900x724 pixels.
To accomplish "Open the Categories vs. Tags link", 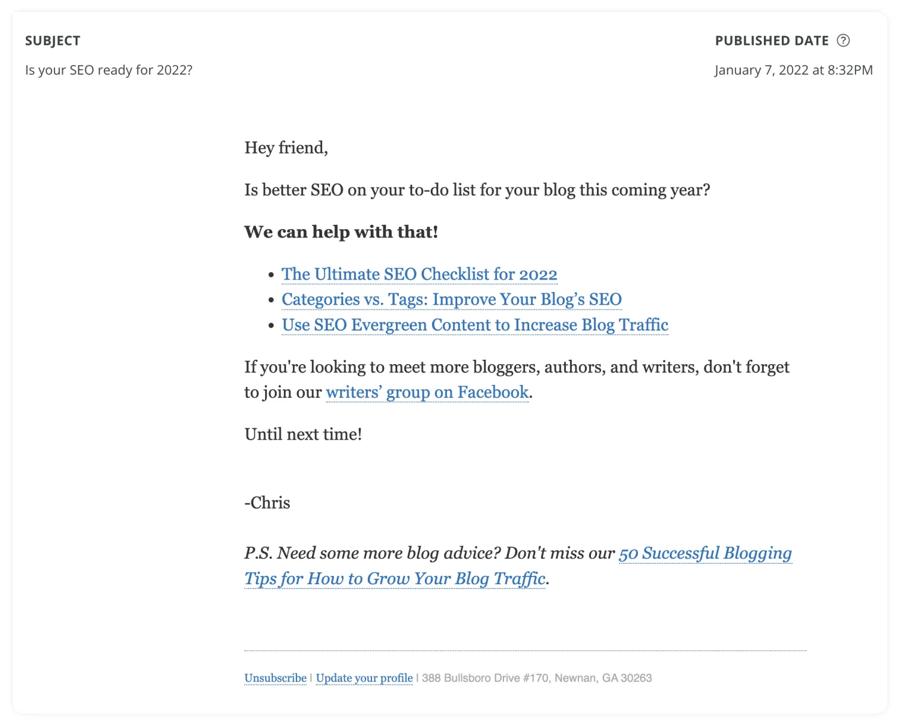I will [x=451, y=299].
